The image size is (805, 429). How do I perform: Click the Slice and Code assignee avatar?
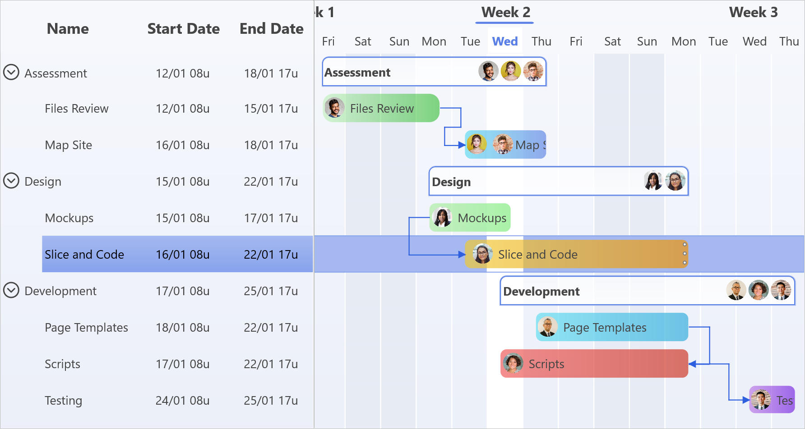(482, 254)
